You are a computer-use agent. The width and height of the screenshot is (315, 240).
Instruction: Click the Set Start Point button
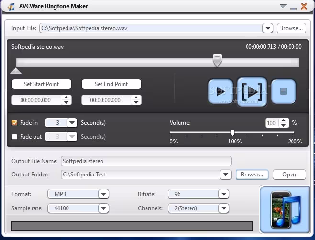coord(42,84)
